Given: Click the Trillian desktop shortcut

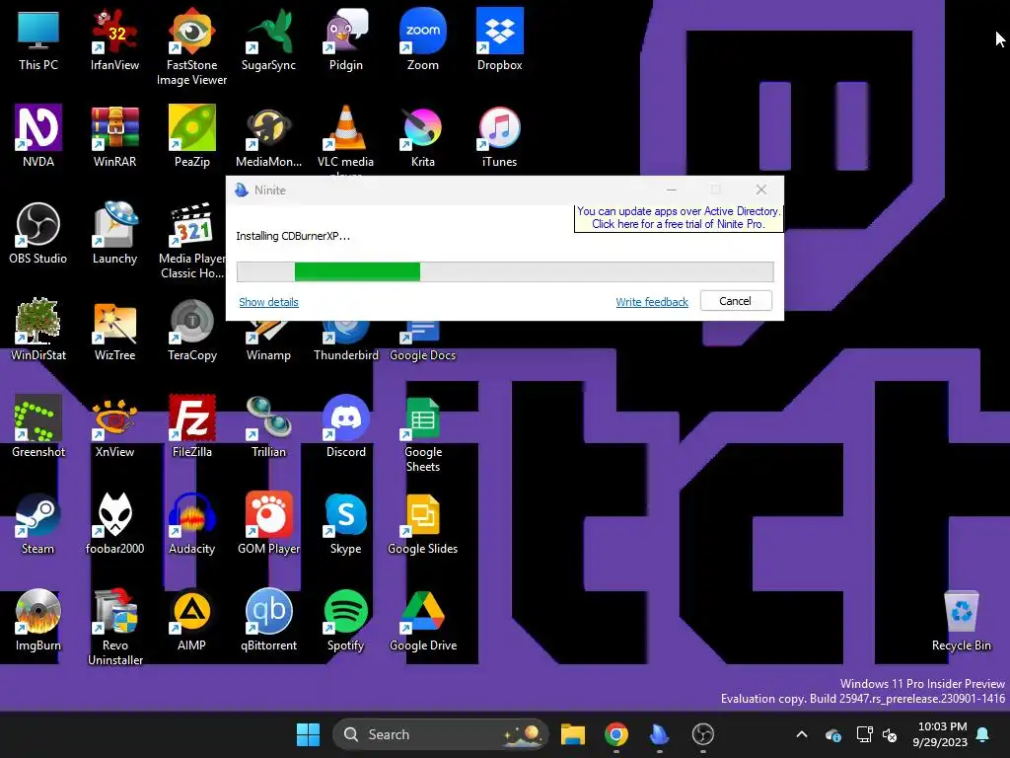Looking at the screenshot, I should (x=268, y=426).
